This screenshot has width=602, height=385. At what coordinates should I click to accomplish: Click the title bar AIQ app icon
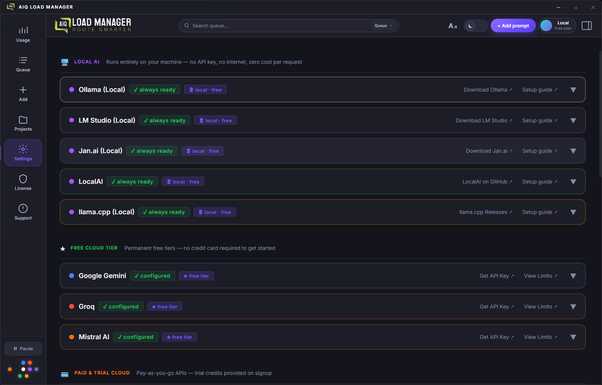tap(11, 7)
